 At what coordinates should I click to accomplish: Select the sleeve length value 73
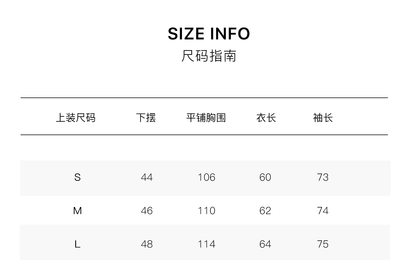tap(323, 177)
